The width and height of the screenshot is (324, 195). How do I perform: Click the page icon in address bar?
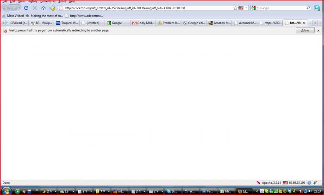(x=61, y=8)
